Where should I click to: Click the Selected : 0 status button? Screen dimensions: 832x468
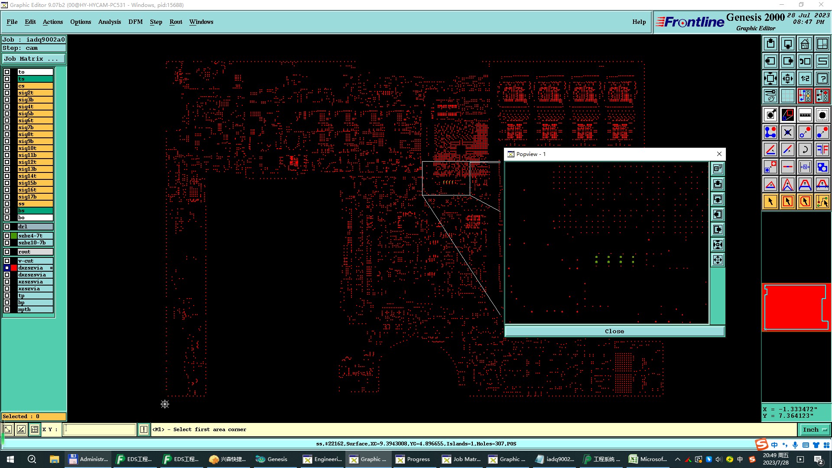coord(34,416)
